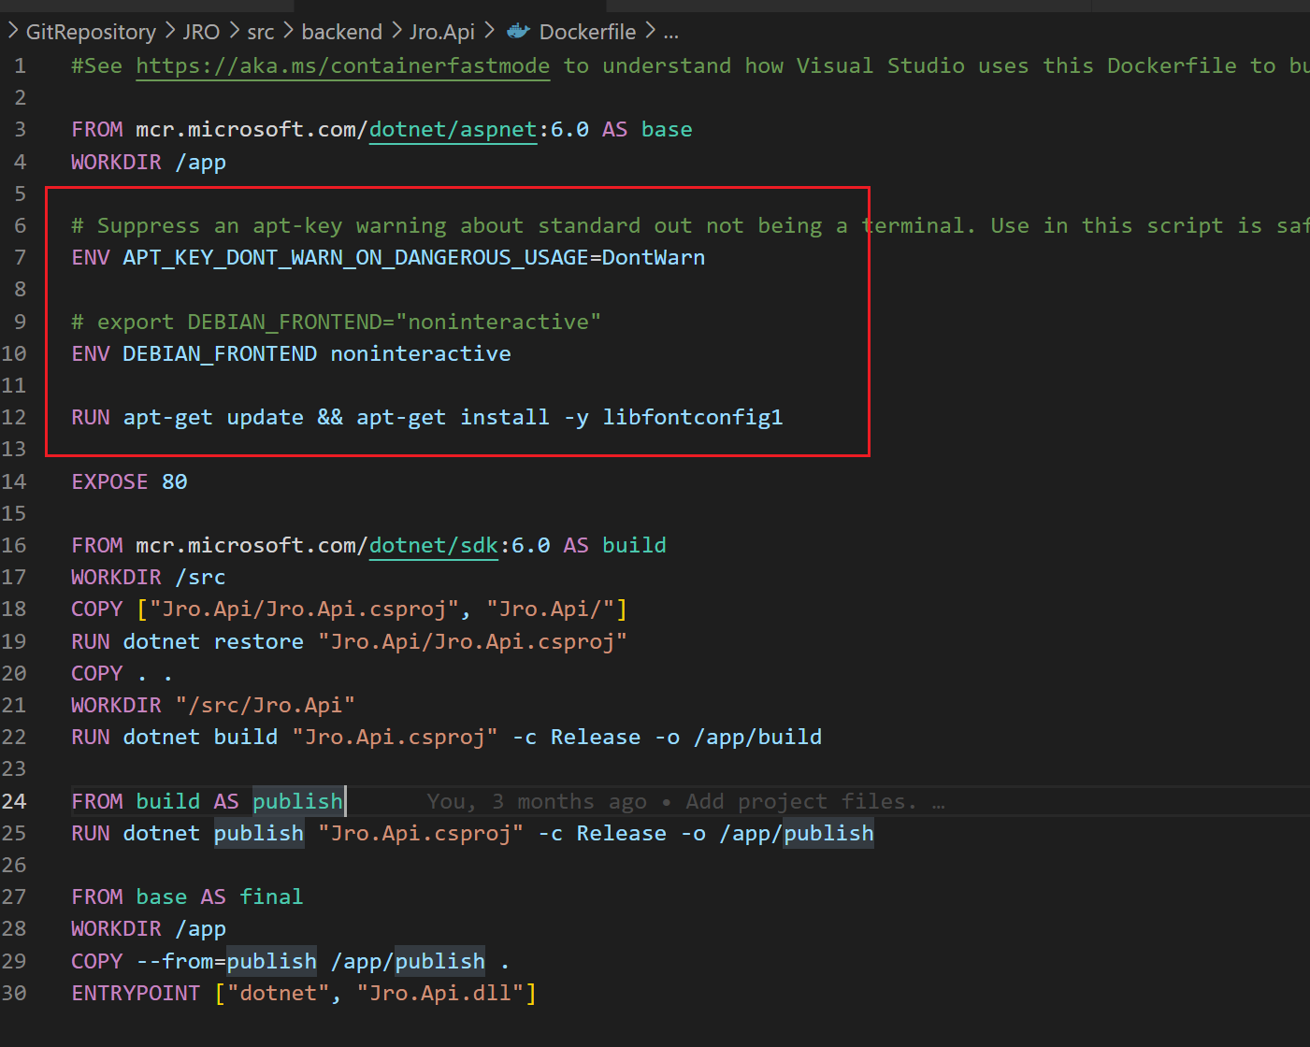Viewport: 1310px width, 1047px height.
Task: Select src in the breadcrumb bar
Action: tap(260, 31)
